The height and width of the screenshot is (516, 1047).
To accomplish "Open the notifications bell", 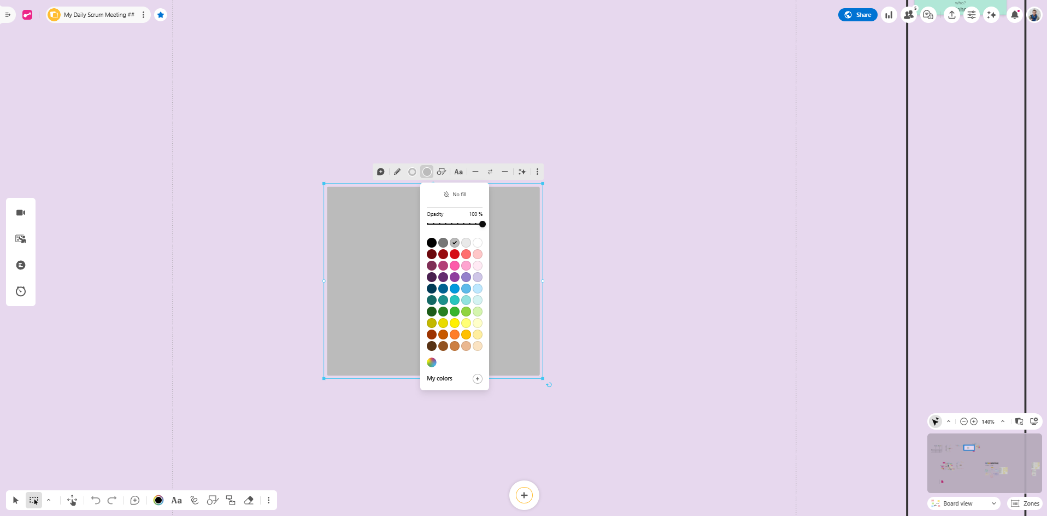I will [x=1014, y=15].
